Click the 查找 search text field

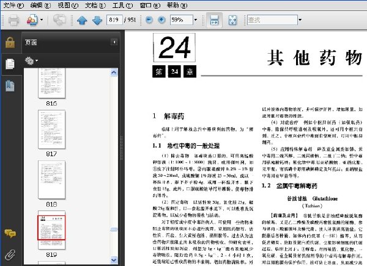272,20
